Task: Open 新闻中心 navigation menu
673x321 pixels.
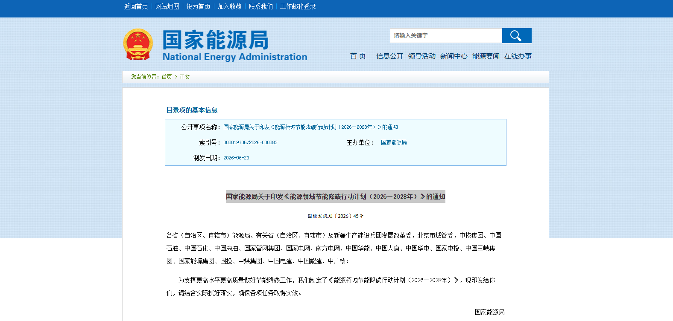Action: (454, 56)
